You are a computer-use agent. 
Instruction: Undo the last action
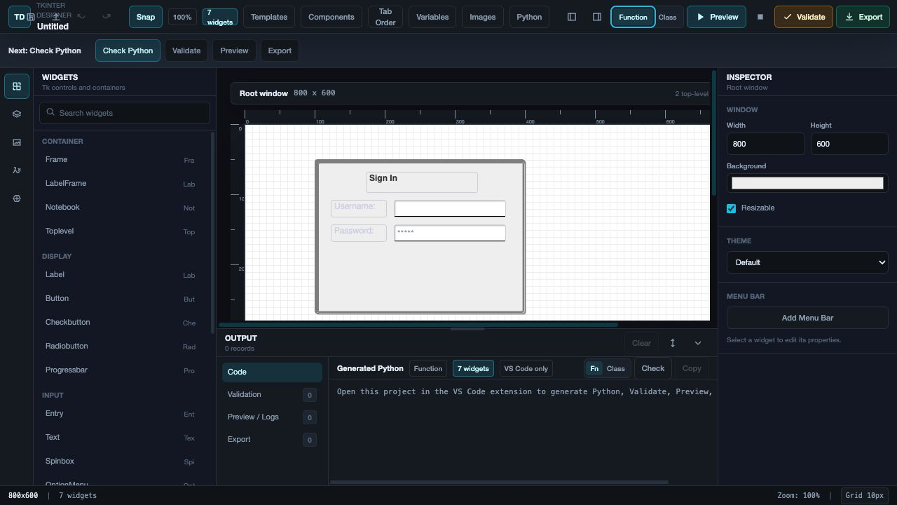pyautogui.click(x=81, y=16)
